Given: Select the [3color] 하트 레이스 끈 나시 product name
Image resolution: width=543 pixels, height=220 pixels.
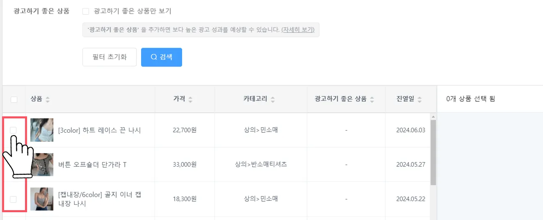Looking at the screenshot, I should (100, 130).
